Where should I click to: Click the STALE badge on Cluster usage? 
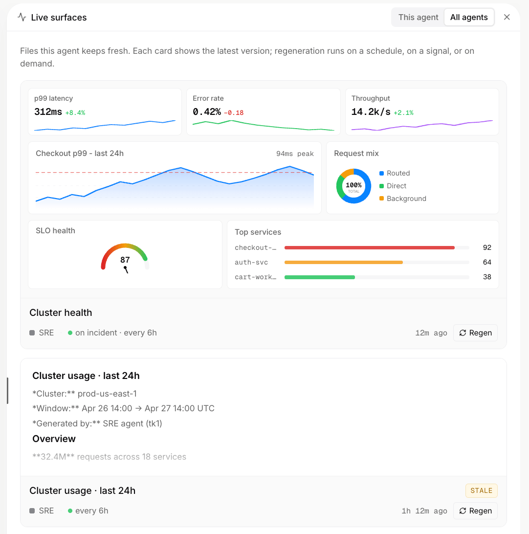482,491
